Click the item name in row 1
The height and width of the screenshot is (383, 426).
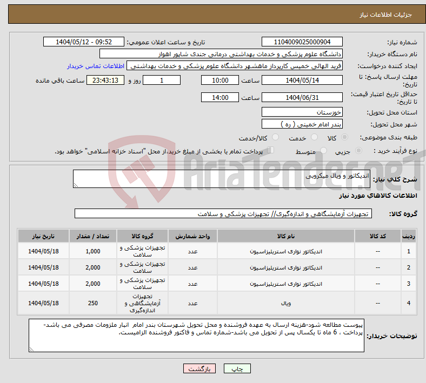[286, 251]
